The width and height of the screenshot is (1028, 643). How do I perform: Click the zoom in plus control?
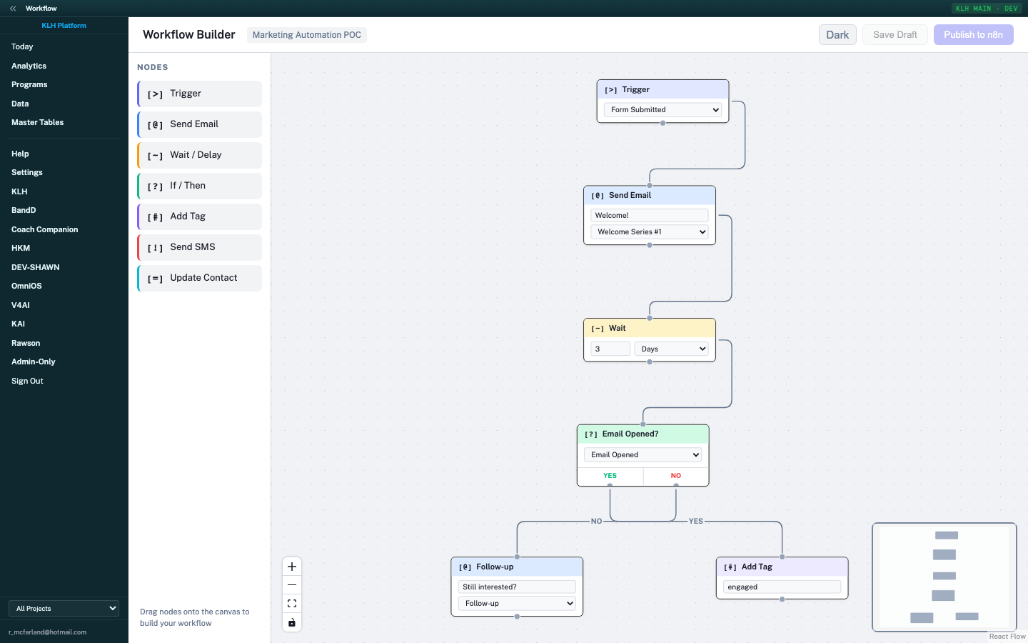292,567
